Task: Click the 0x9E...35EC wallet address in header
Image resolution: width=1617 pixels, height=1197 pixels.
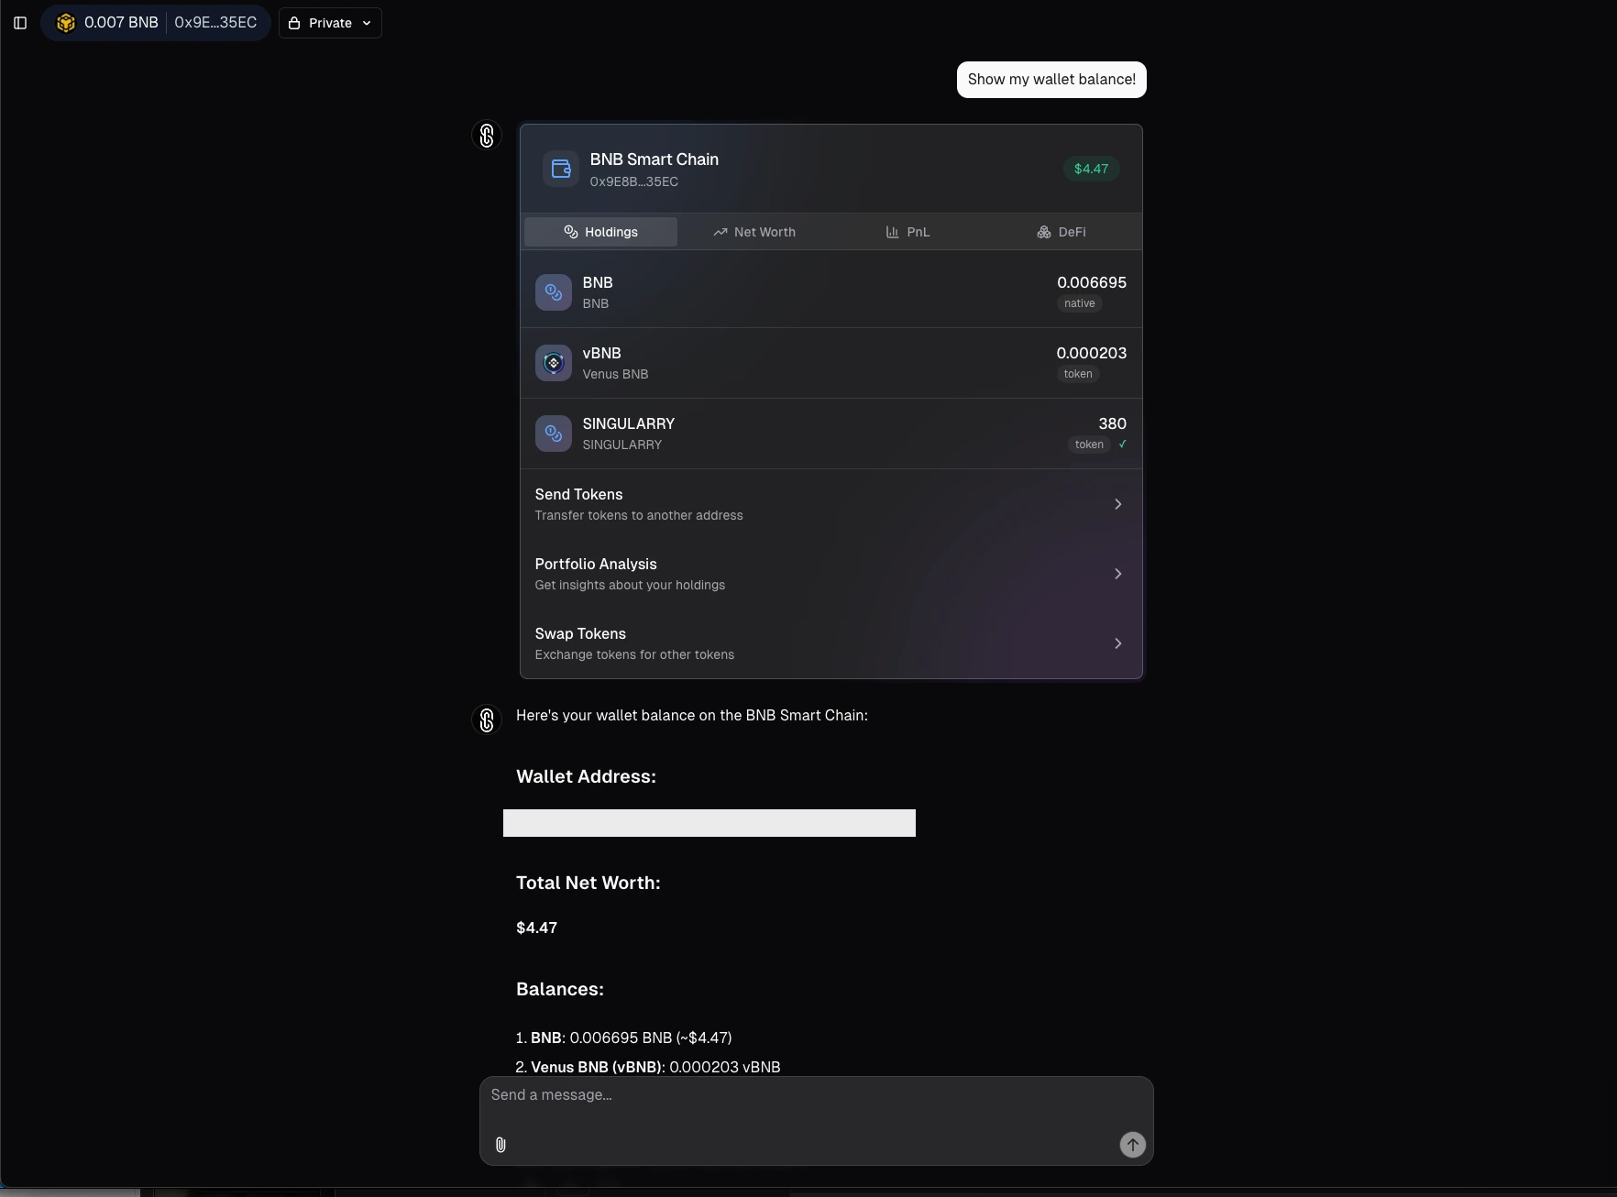Action: click(215, 23)
